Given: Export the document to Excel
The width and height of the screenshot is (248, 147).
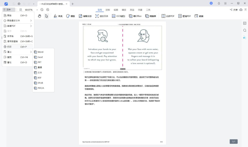Looking at the screenshot, I should point(43,57).
